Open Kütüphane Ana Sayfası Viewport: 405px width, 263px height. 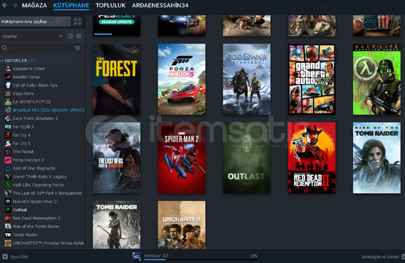35,21
